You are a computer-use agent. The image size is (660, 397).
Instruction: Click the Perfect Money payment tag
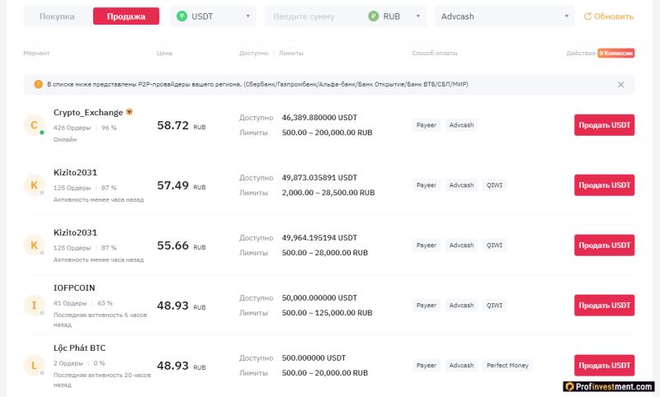[508, 365]
